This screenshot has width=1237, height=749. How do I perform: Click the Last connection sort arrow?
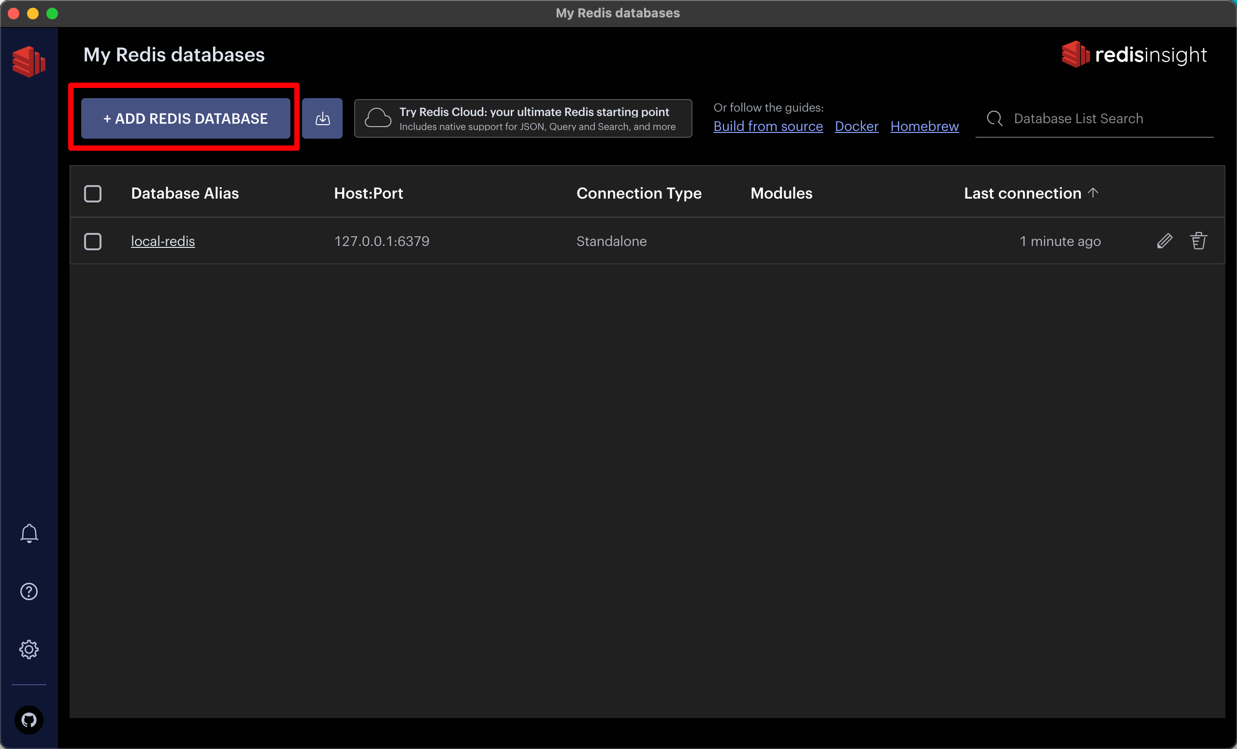(x=1093, y=193)
